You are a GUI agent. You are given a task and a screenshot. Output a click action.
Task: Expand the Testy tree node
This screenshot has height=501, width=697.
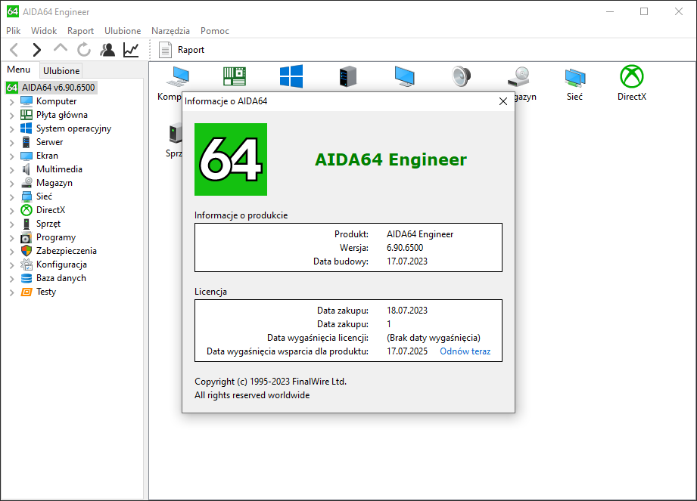pyautogui.click(x=11, y=292)
